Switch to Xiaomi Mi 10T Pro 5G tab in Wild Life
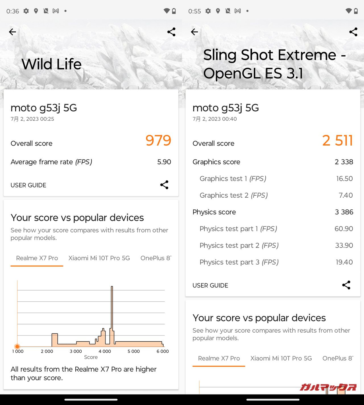This screenshot has height=405, width=364. (x=99, y=258)
